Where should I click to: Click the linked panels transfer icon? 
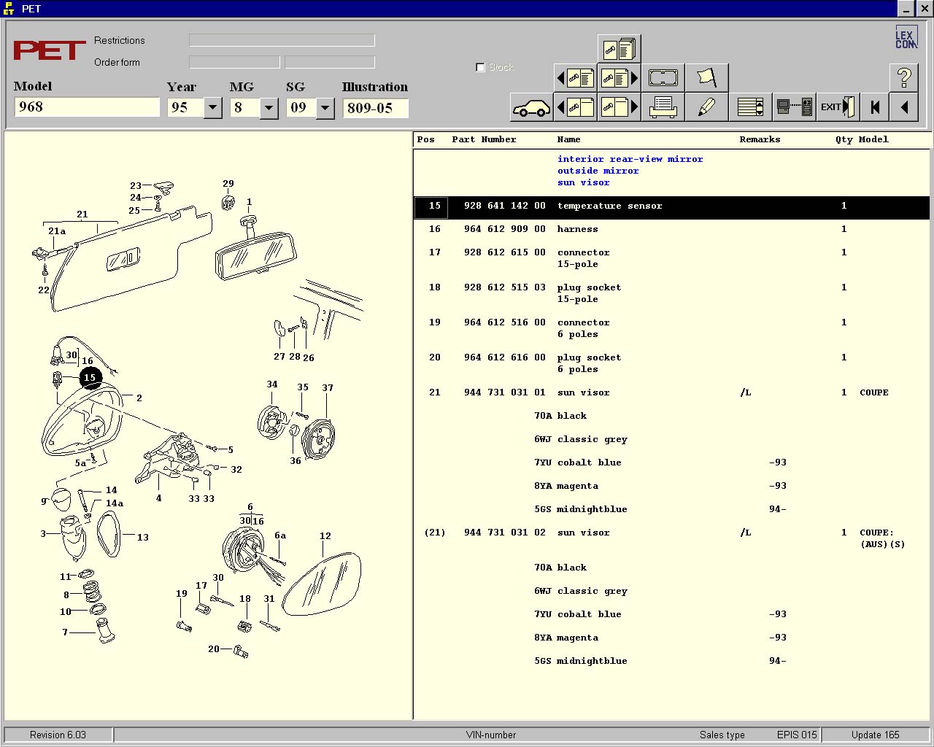coord(794,108)
